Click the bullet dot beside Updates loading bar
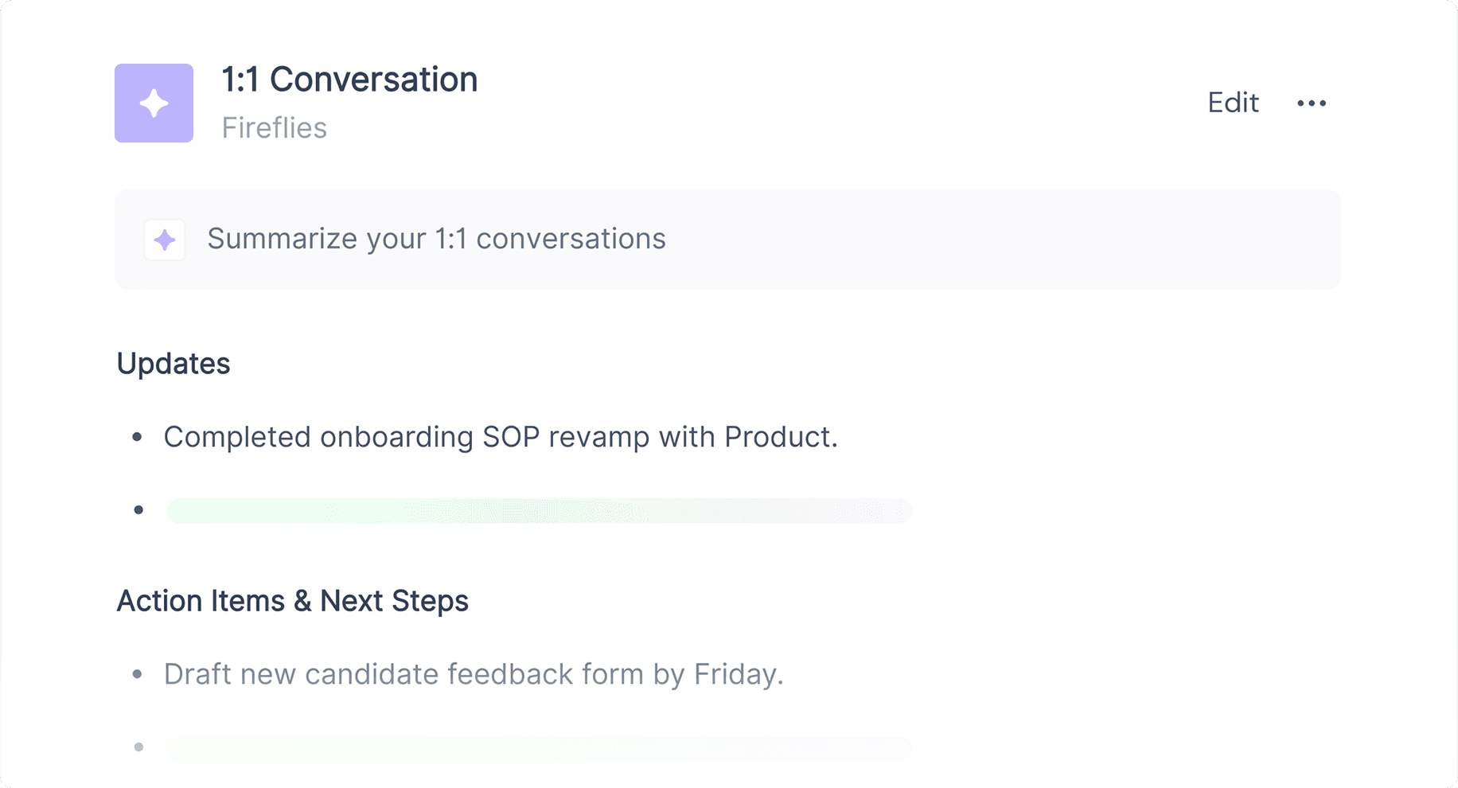 138,510
